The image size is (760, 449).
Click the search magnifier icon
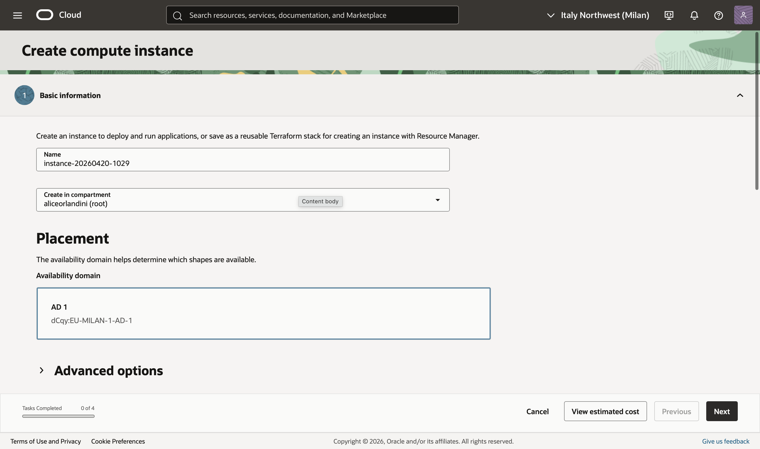coord(178,15)
